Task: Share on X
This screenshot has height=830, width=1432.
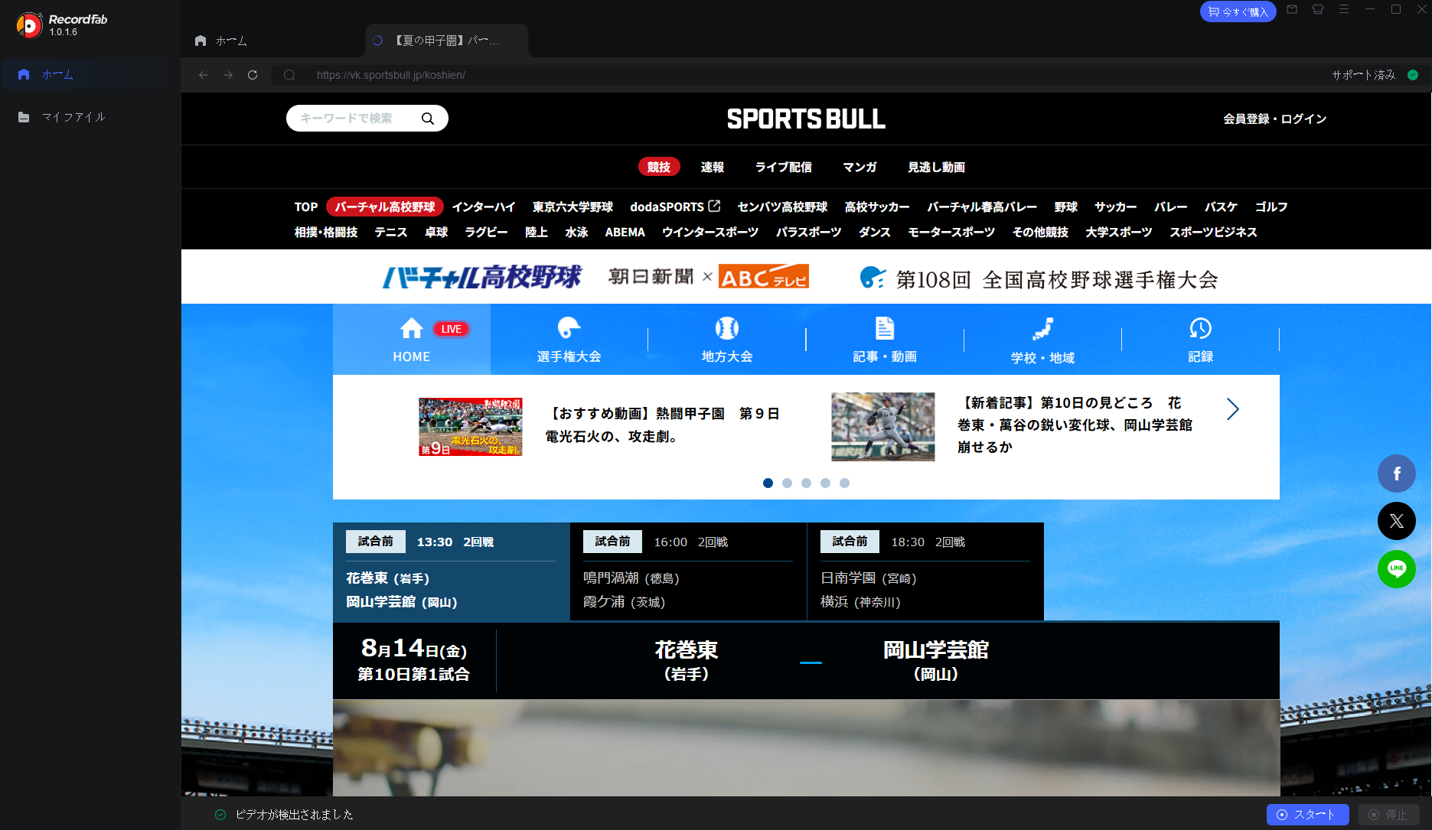Action: coord(1397,521)
